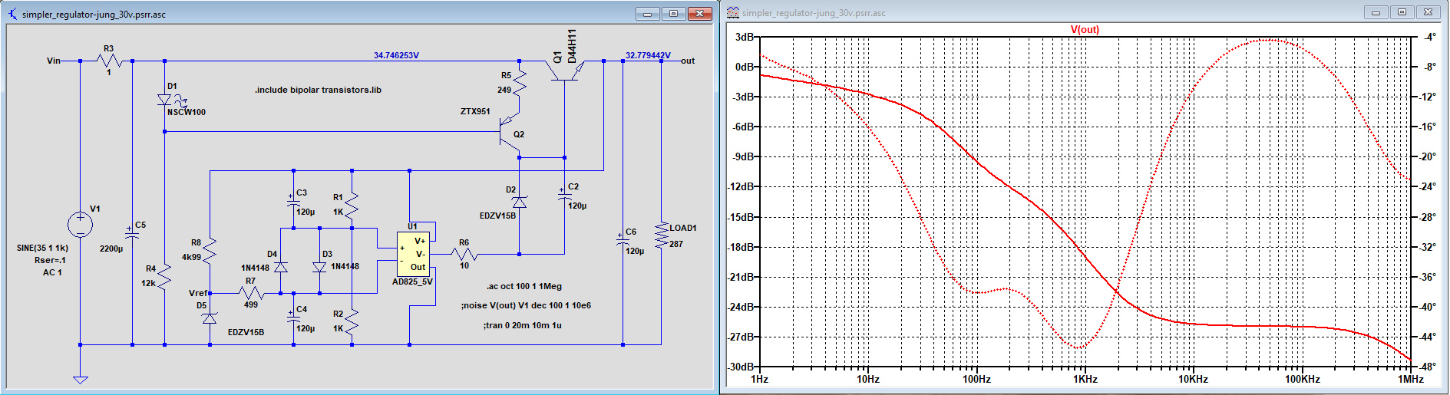Click the V(out) trace label
The width and height of the screenshot is (1450, 395).
pyautogui.click(x=1085, y=30)
